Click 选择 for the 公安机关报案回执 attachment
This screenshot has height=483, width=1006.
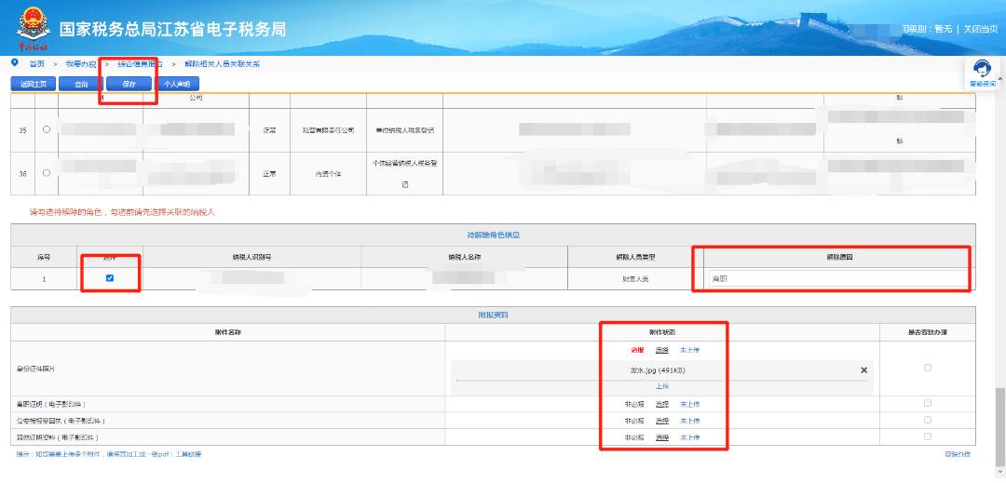point(662,421)
